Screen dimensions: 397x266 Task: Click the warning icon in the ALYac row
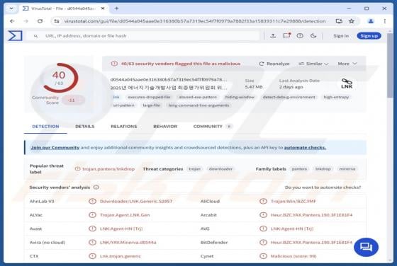click(x=92, y=215)
